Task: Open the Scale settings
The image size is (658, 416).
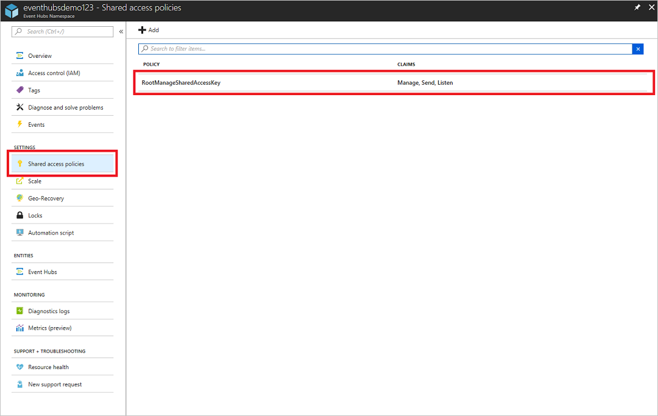Action: click(63, 181)
